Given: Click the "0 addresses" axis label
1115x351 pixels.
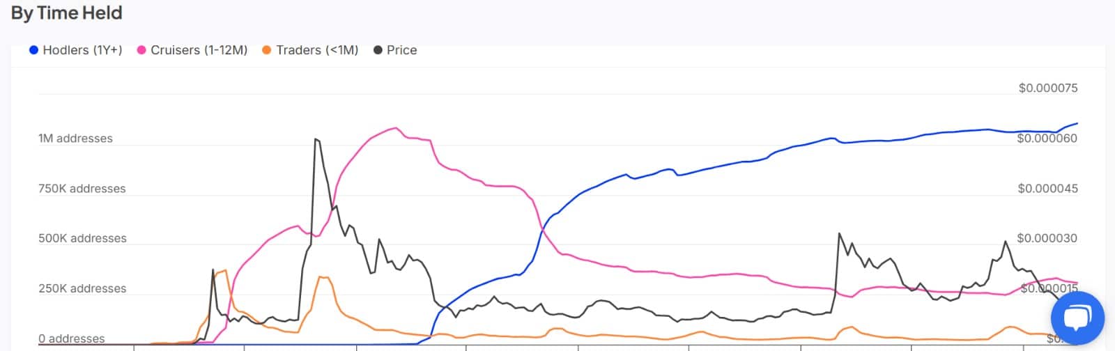Looking at the screenshot, I should (x=72, y=339).
